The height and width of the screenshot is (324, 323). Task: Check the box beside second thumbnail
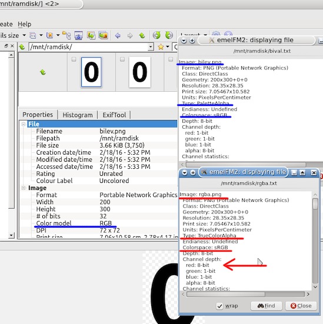[122, 59]
